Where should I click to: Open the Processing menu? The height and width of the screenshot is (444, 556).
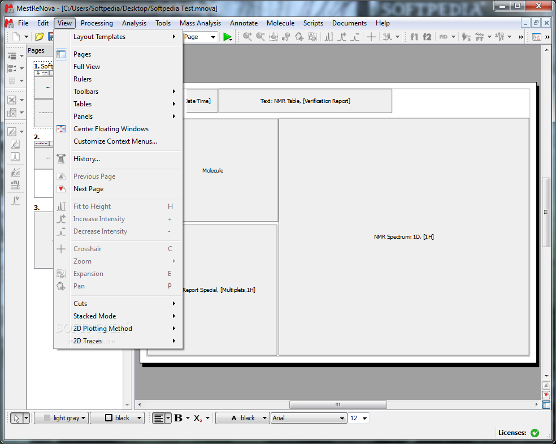pos(97,23)
